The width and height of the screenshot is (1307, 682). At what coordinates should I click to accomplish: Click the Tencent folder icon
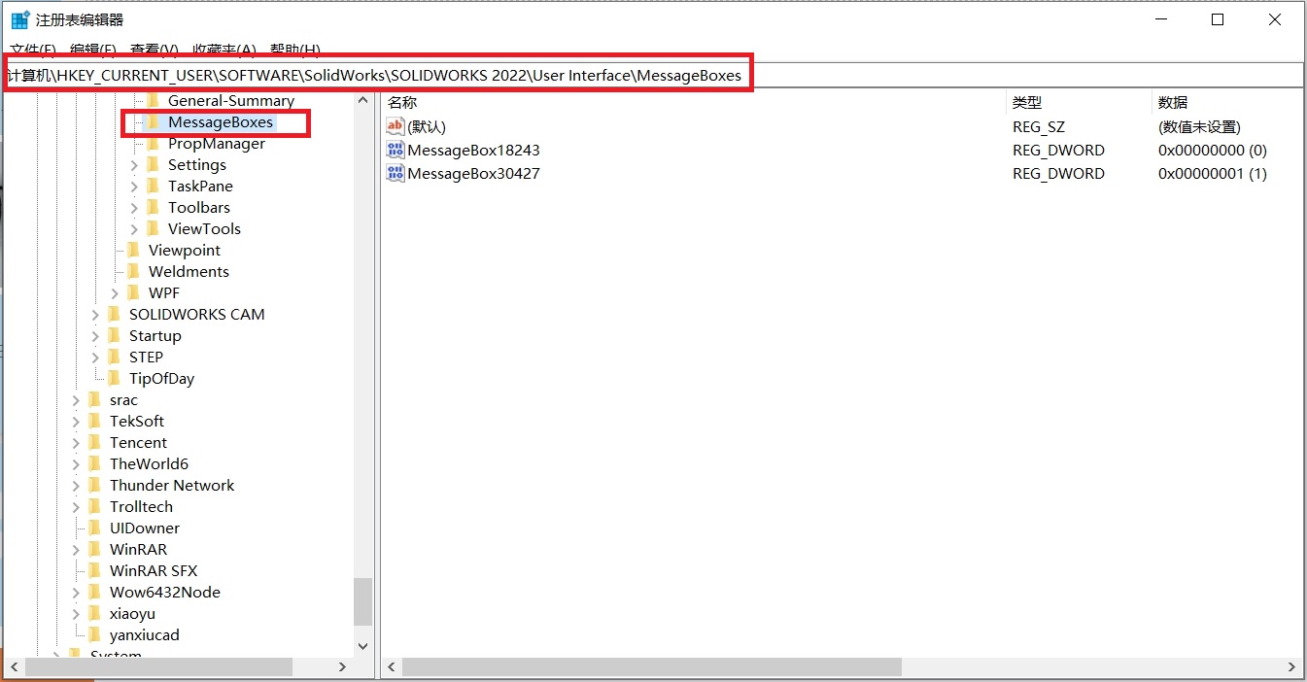click(x=94, y=442)
